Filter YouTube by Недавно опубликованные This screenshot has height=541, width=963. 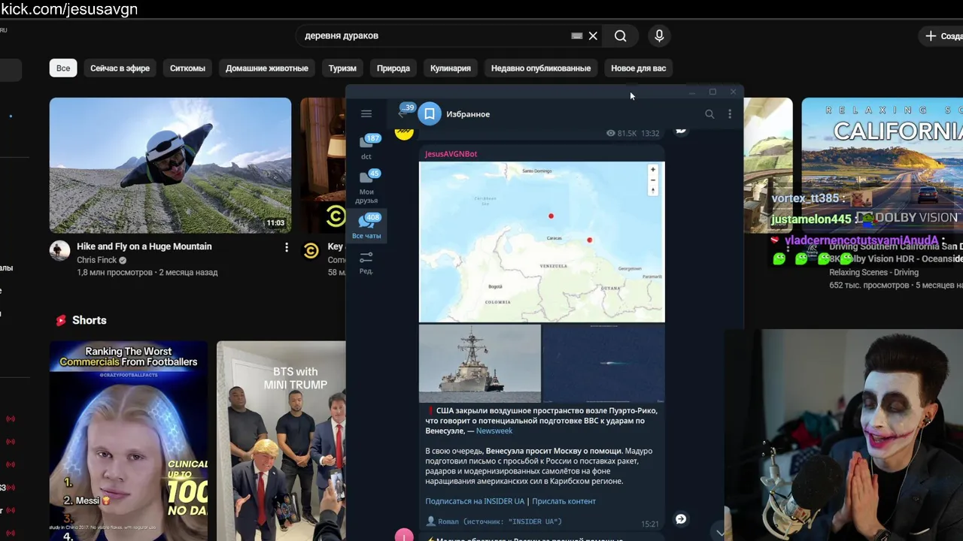(541, 68)
